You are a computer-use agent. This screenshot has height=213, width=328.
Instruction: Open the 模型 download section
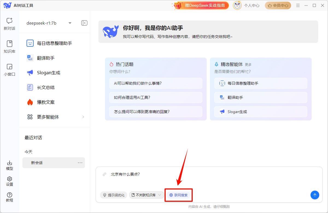(x=9, y=165)
